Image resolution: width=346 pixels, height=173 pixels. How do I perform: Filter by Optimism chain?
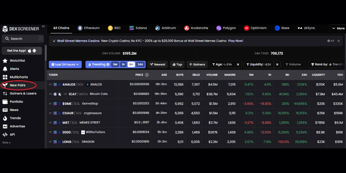255,28
